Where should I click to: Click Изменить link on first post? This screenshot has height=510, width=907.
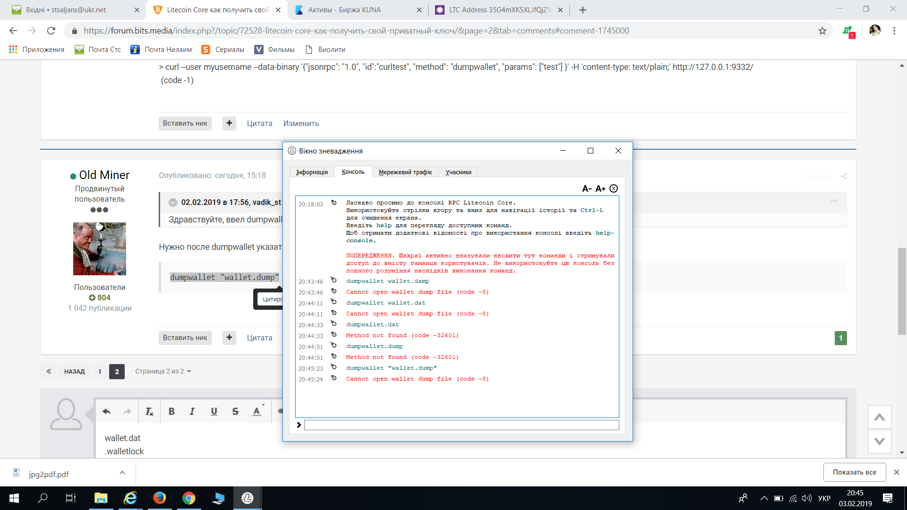(301, 123)
